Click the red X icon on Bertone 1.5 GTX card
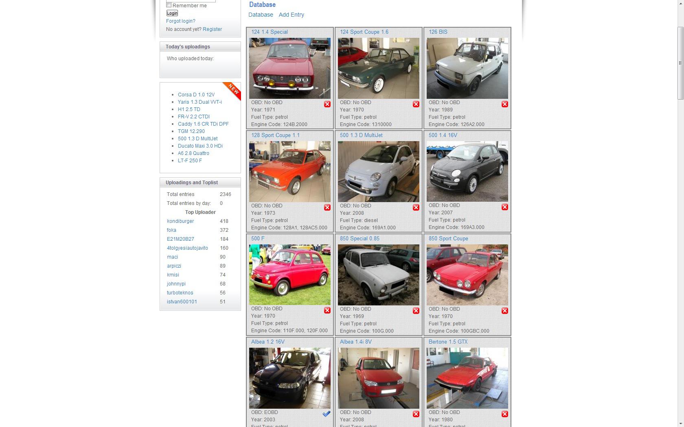The image size is (684, 427). 505,414
